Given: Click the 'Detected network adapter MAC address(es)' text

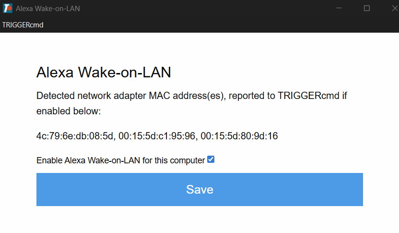Looking at the screenshot, I should [x=130, y=96].
